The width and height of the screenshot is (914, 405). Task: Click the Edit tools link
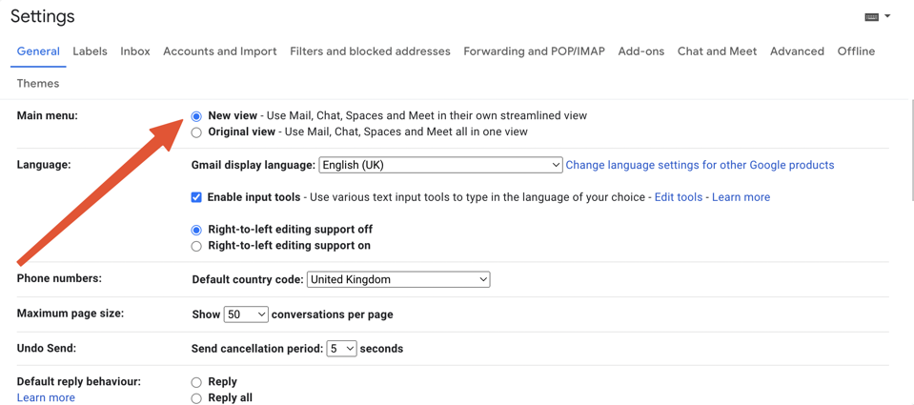click(x=678, y=197)
